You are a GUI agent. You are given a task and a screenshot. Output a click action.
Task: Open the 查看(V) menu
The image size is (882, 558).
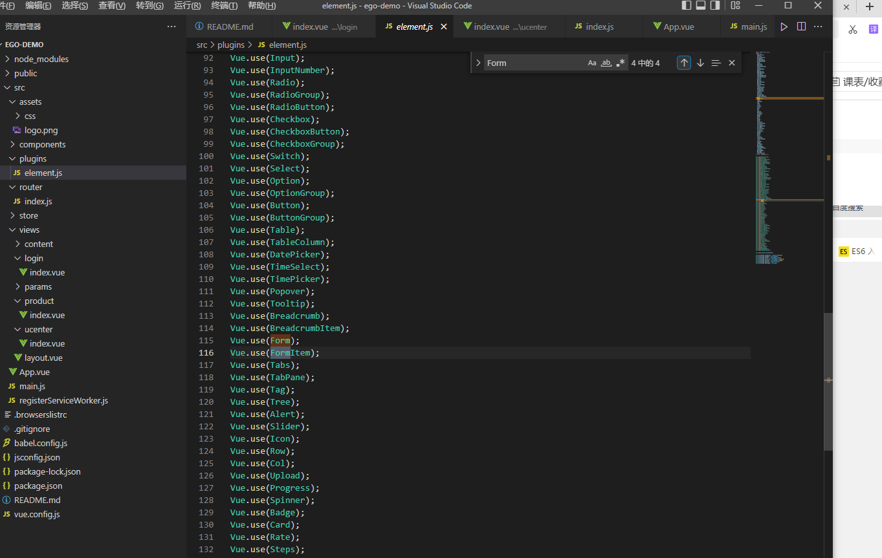click(112, 5)
